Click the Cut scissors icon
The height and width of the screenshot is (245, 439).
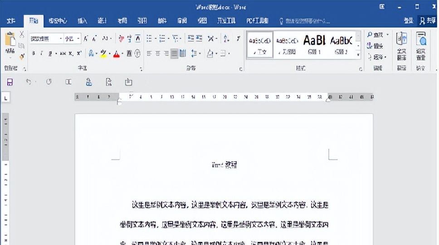[22, 35]
